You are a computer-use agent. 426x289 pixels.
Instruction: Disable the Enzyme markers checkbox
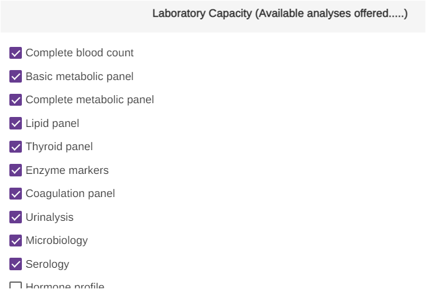(16, 170)
